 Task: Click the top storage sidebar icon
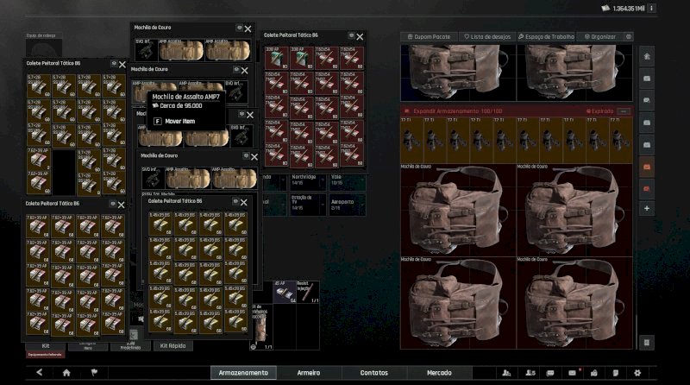coord(647,56)
